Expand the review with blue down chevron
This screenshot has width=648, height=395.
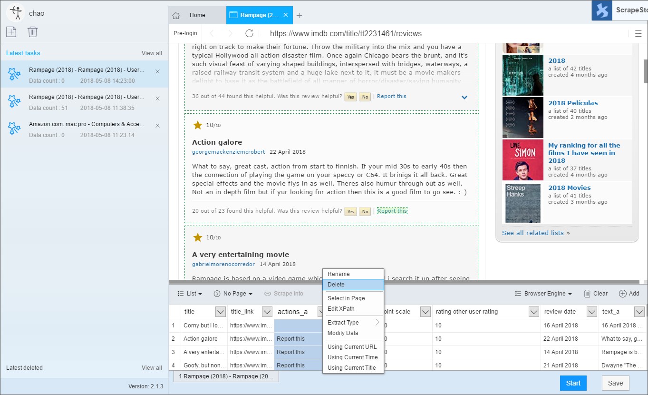pyautogui.click(x=464, y=97)
